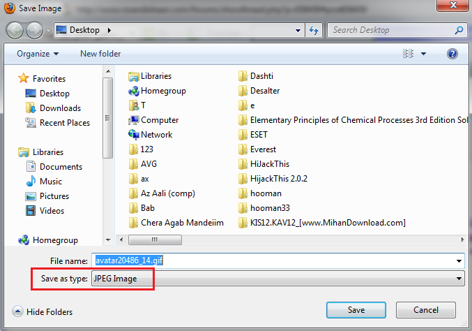The height and width of the screenshot is (331, 472).
Task: Click the Save button
Action: (x=356, y=309)
